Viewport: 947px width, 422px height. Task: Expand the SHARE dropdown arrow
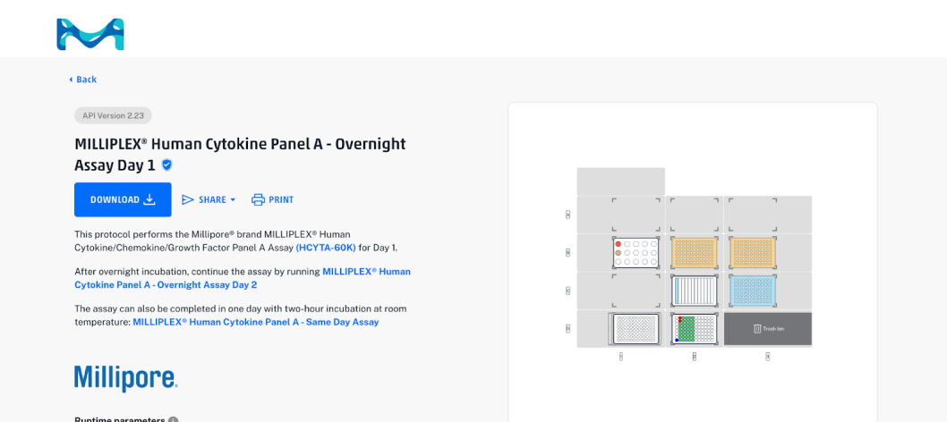click(x=233, y=200)
